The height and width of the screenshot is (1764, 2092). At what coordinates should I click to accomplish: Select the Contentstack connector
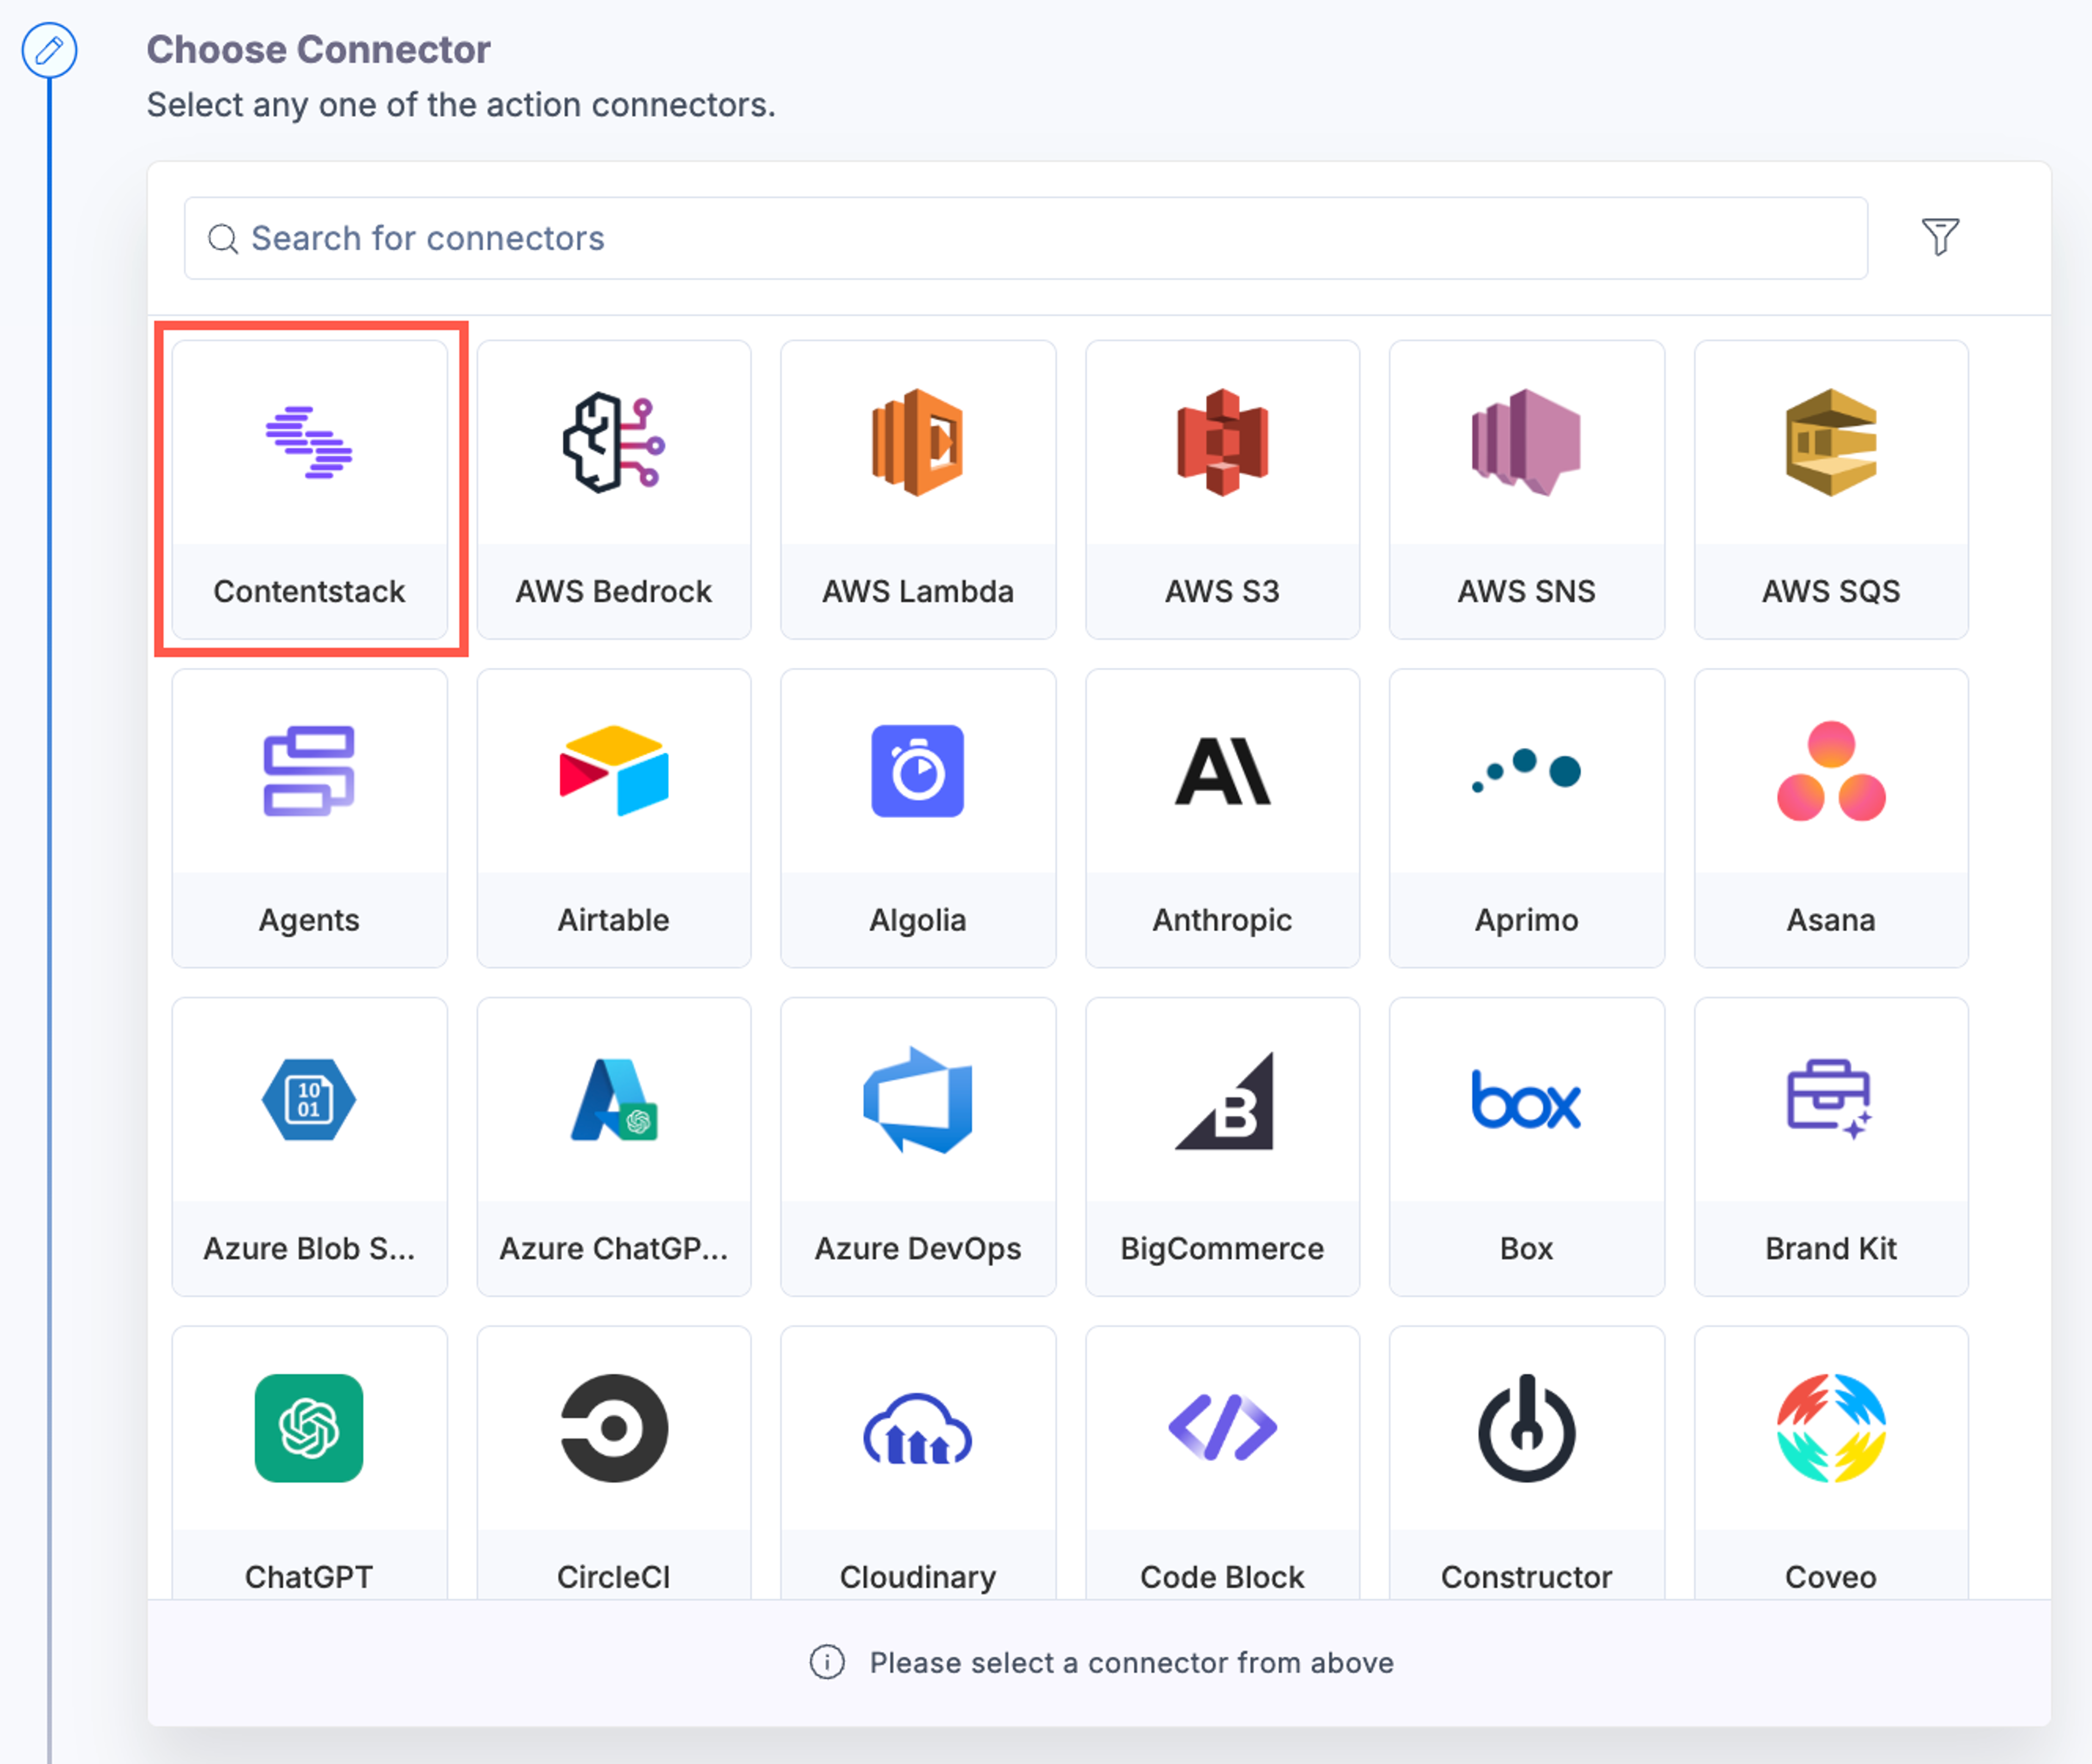[309, 489]
